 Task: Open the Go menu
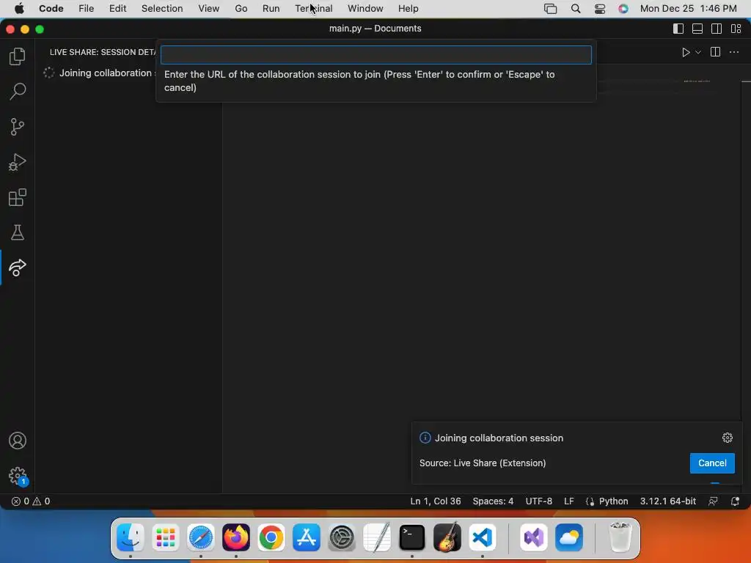(x=241, y=9)
